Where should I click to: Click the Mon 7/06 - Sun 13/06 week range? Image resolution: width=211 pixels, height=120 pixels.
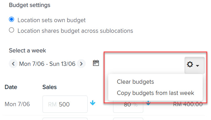pos(47,64)
